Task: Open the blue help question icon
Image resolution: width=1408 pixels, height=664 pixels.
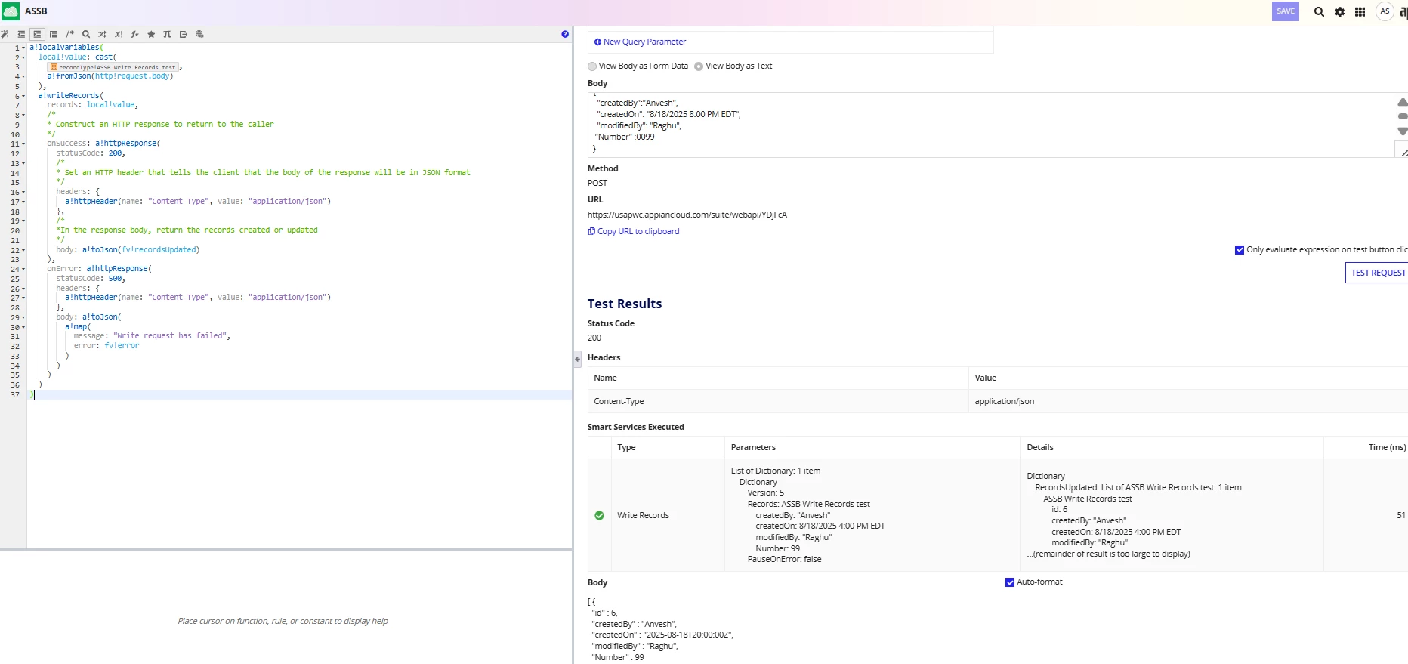Action: tap(565, 34)
